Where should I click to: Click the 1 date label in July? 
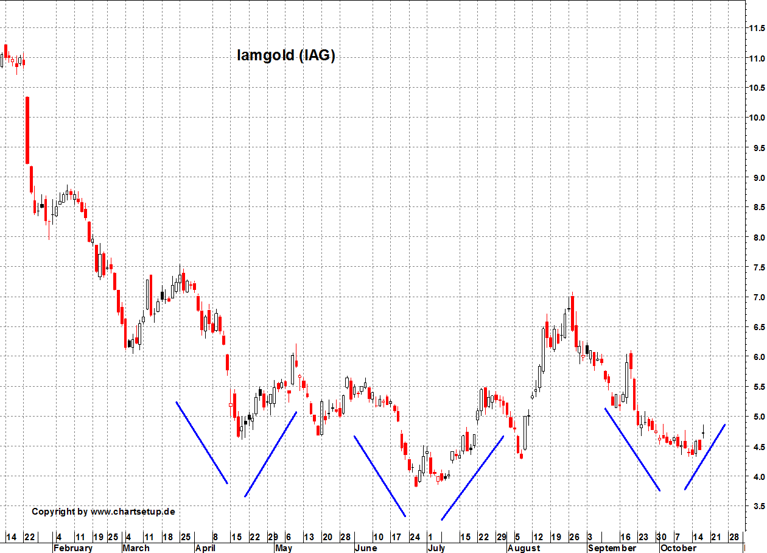pyautogui.click(x=430, y=537)
